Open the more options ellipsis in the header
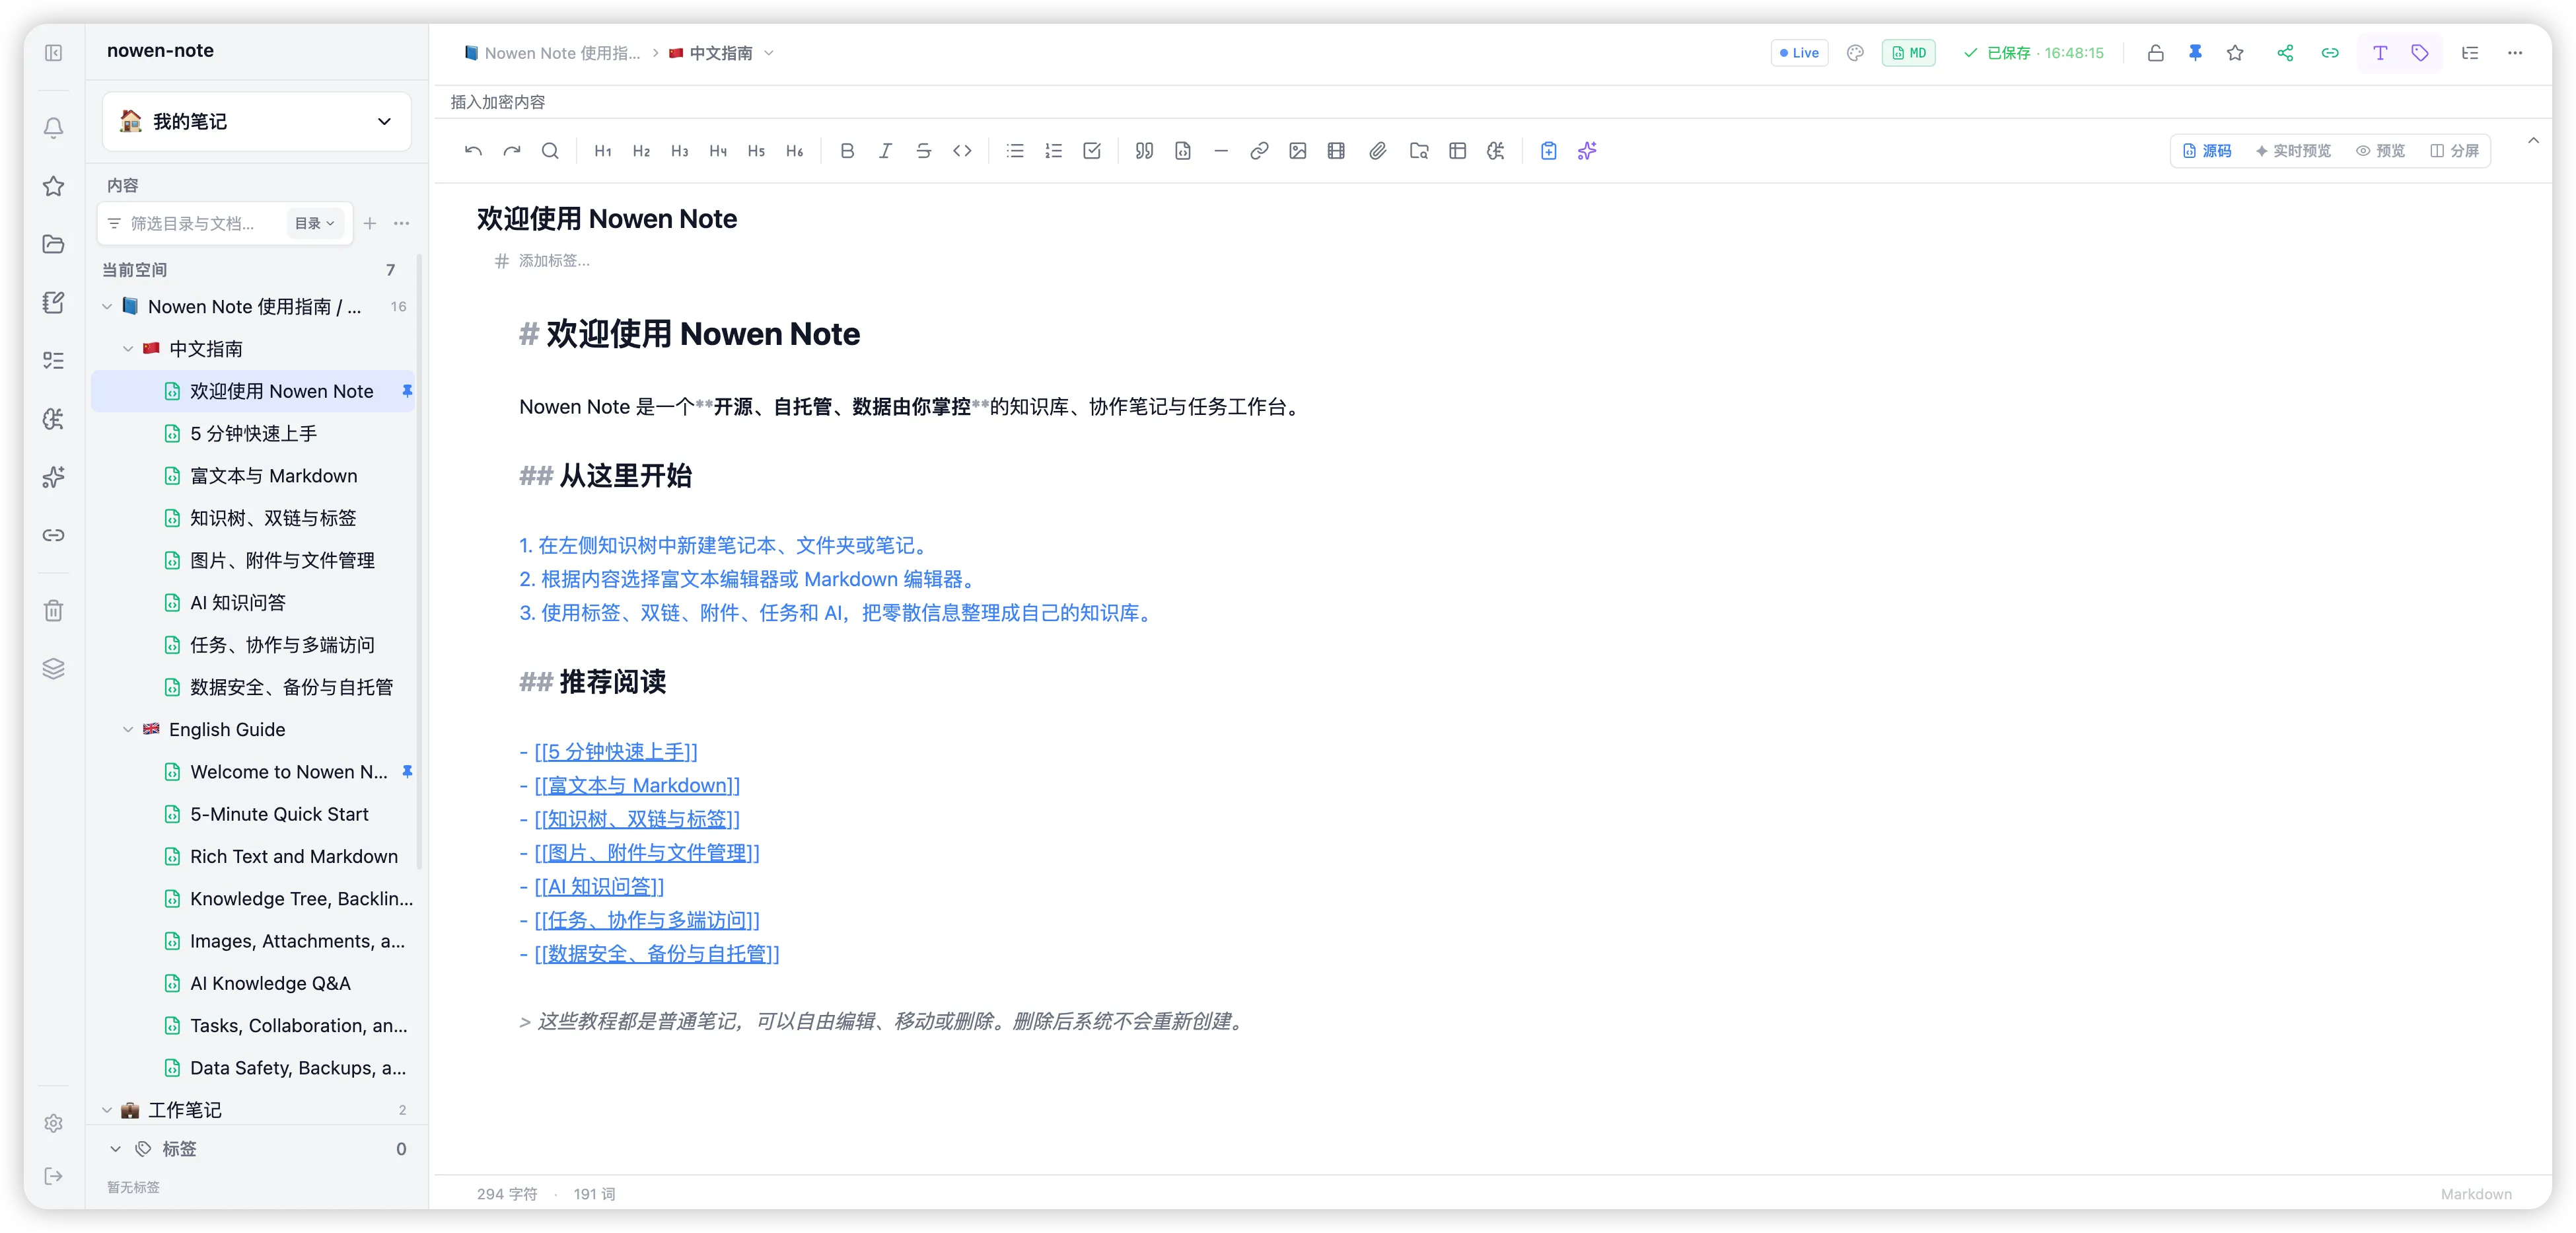2576x1233 pixels. [2515, 53]
